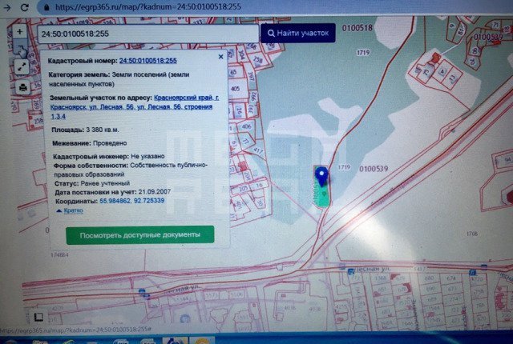Open coordinates link 55.984862, 92.725339
Image resolution: width=513 pixels, height=344 pixels.
tap(131, 200)
